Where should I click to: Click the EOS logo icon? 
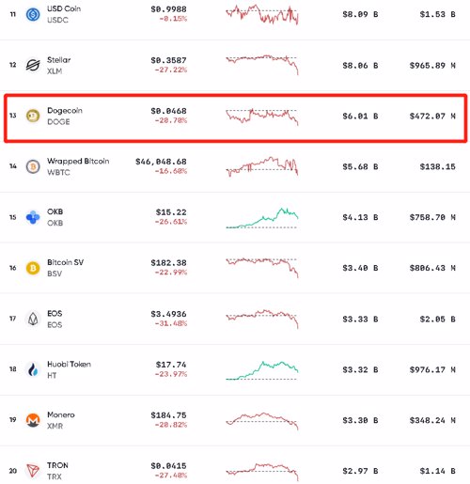[33, 319]
